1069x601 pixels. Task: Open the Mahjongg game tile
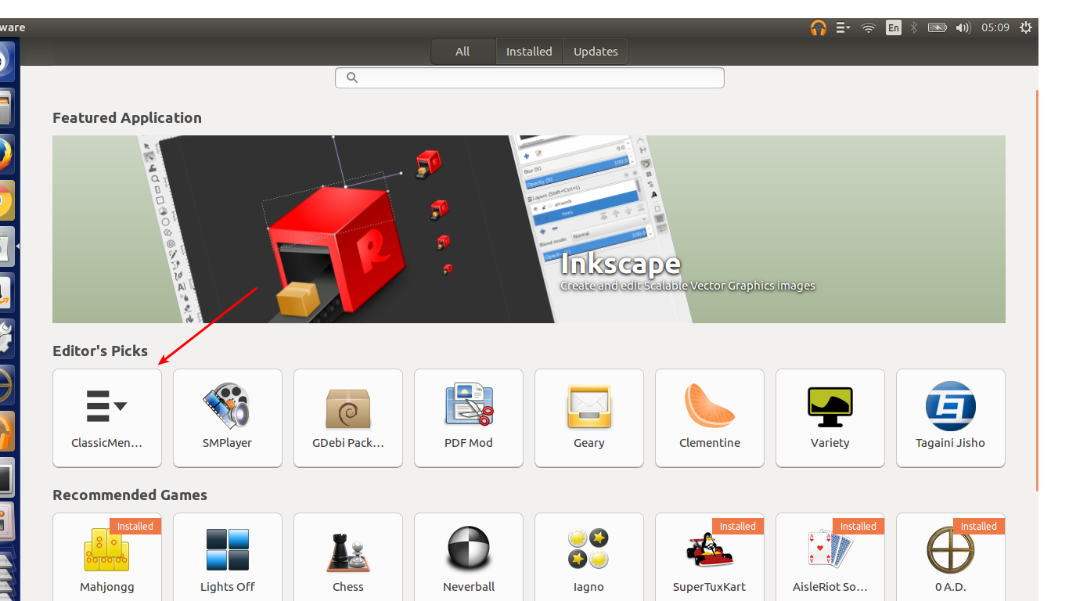[107, 557]
